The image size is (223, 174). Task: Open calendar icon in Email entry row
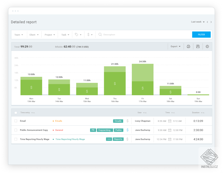click(170, 121)
